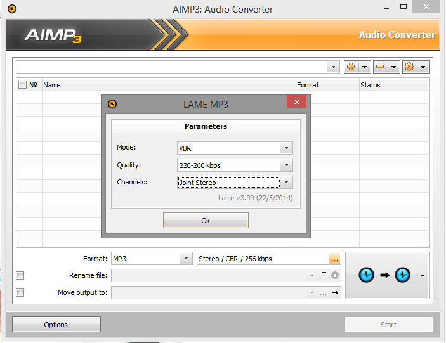The width and height of the screenshot is (446, 343).
Task: Open the convert mode dropdown arrow
Action: tap(423, 275)
